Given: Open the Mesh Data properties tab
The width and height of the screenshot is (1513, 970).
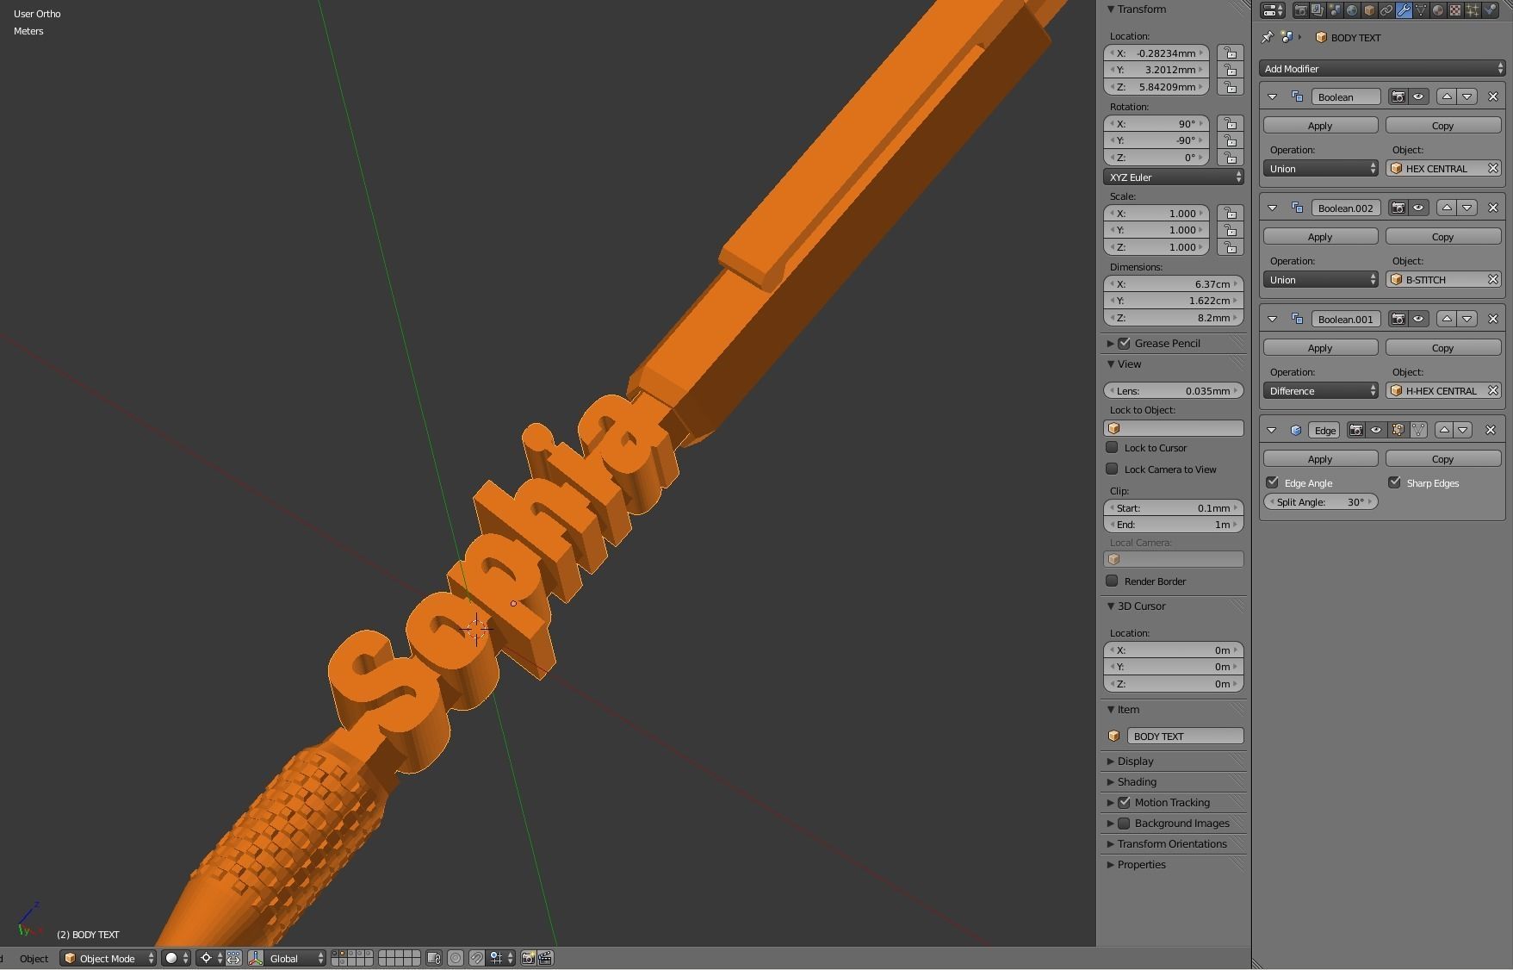Looking at the screenshot, I should tap(1421, 10).
